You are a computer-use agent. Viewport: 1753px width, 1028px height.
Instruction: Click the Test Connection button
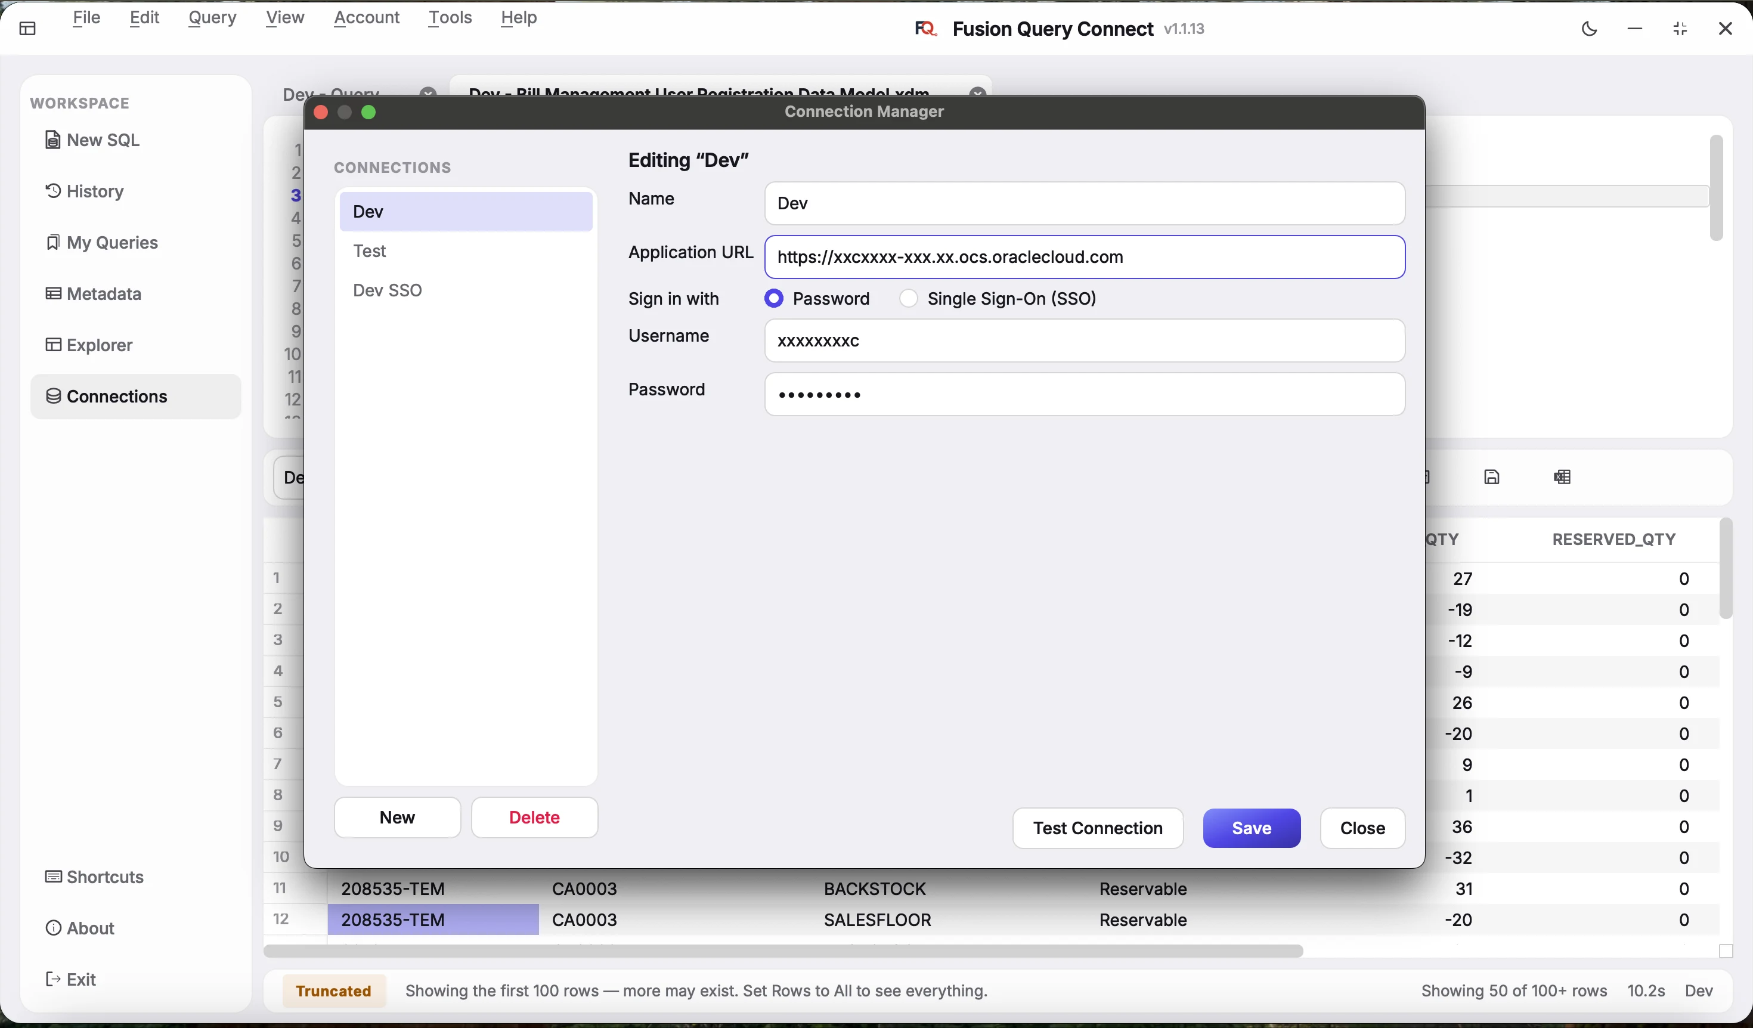coord(1098,829)
